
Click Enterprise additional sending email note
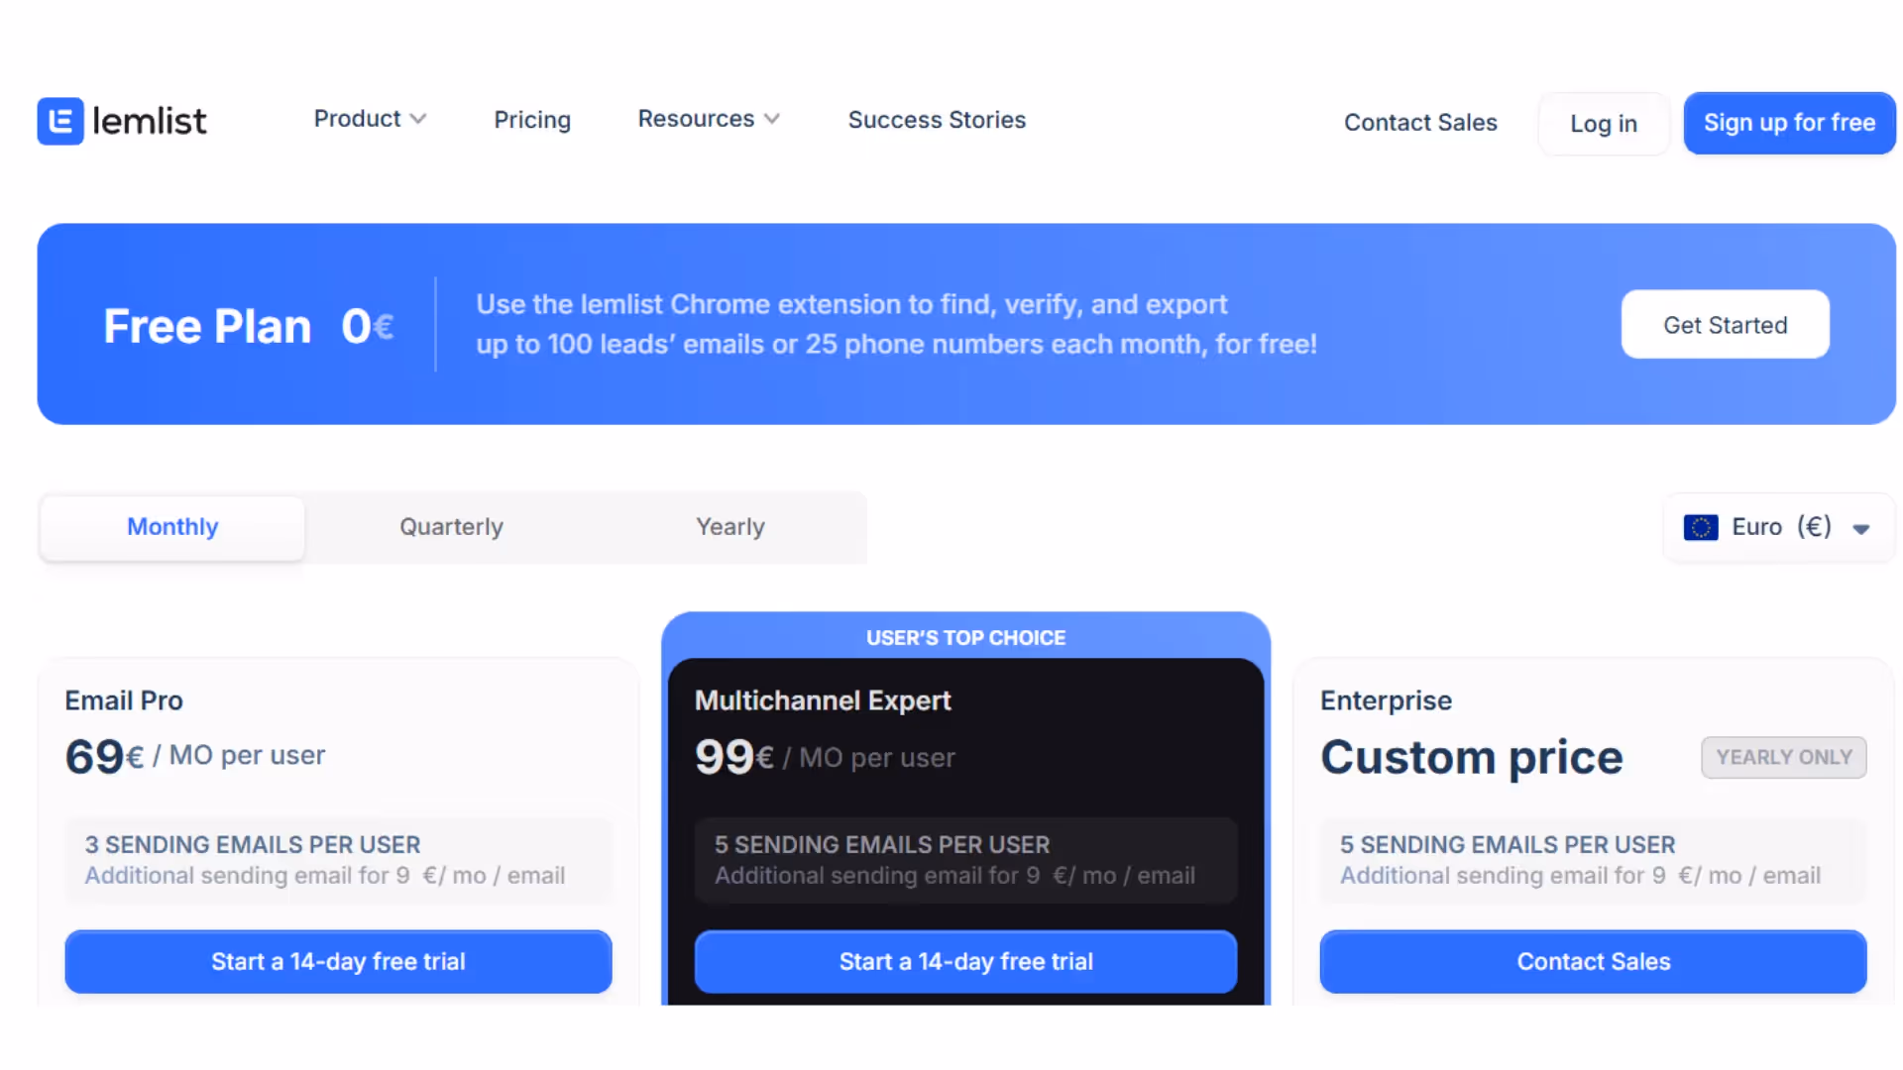pos(1581,876)
